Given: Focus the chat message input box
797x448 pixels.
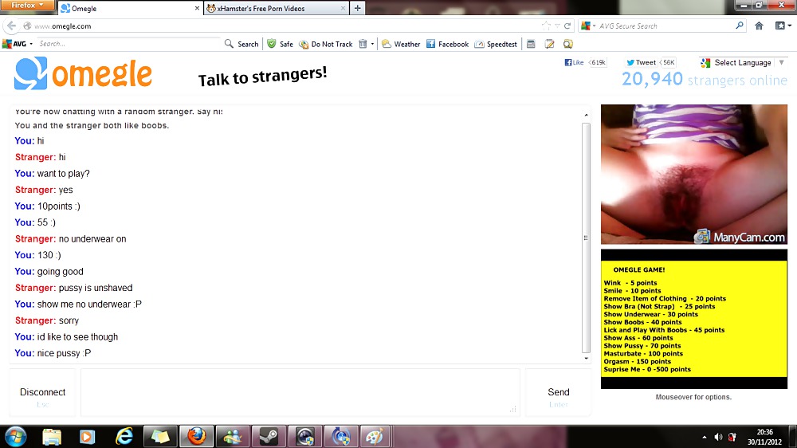Looking at the screenshot, I should 300,391.
